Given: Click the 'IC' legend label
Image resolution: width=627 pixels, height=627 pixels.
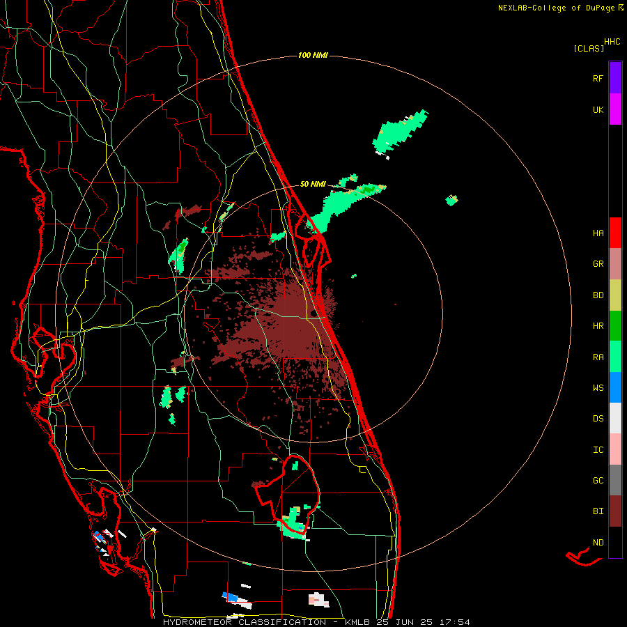Looking at the screenshot, I should tap(598, 450).
